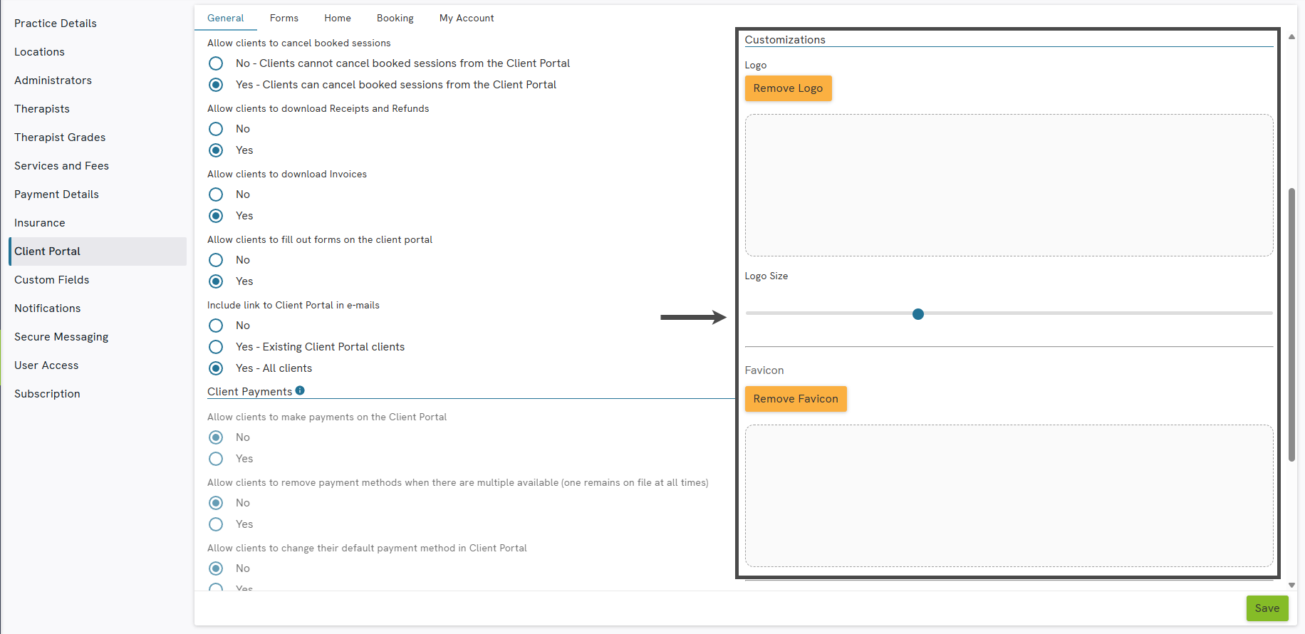This screenshot has height=634, width=1305.
Task: Select Yes for removing payment methods
Action: pos(216,524)
